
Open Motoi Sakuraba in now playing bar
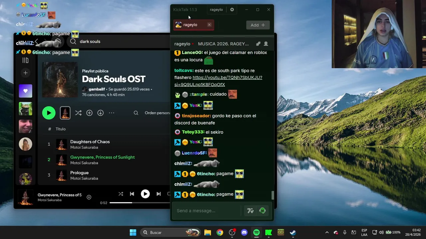click(x=49, y=200)
